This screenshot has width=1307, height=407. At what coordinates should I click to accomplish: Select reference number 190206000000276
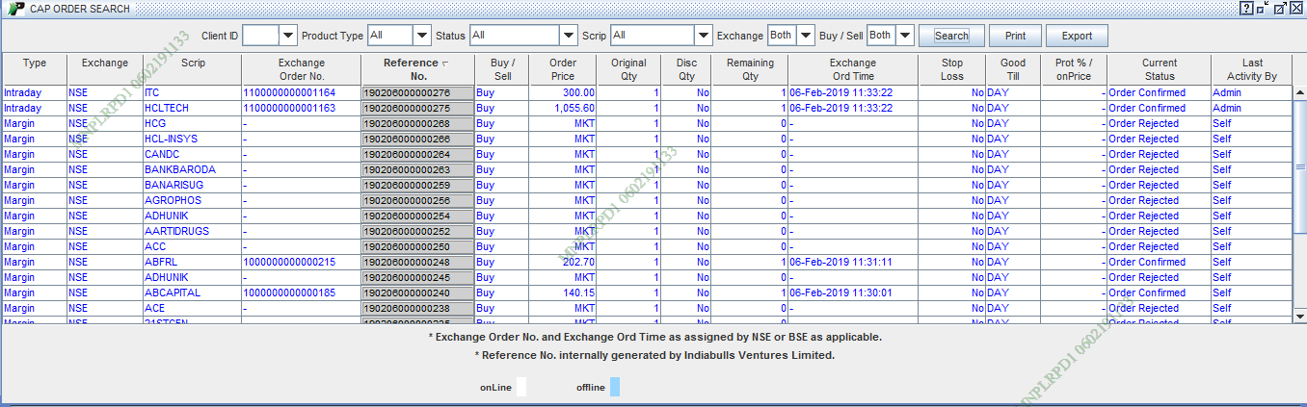click(x=417, y=93)
